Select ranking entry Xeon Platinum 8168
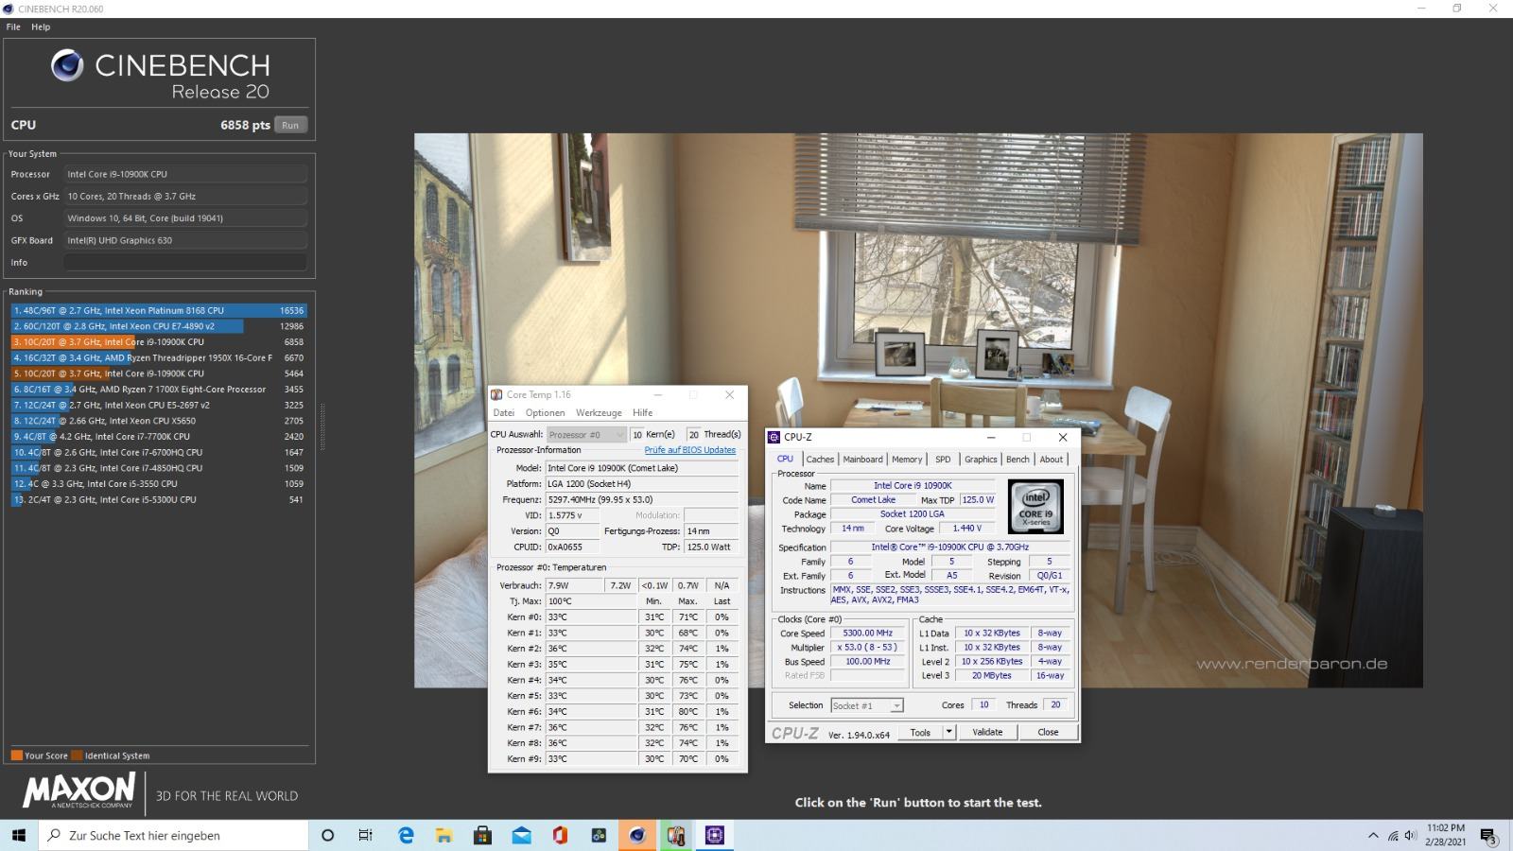This screenshot has height=851, width=1513. [159, 310]
